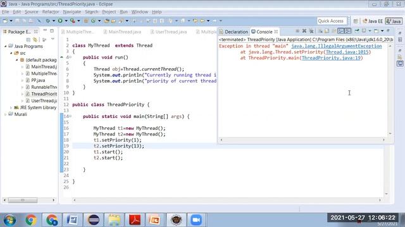Toggle Pin Console
The image size is (405, 227).
coord(357,31)
